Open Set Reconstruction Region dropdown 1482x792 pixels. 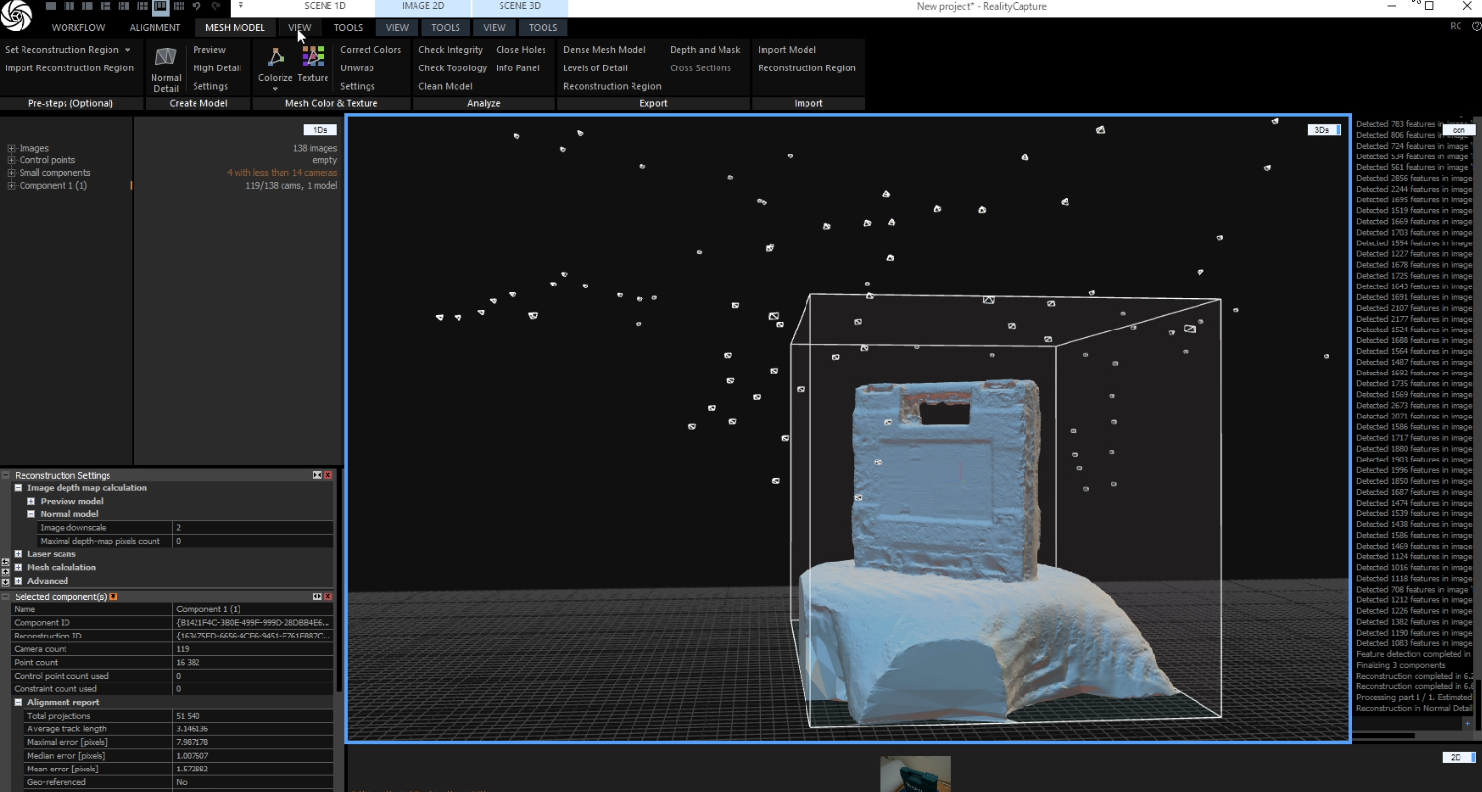click(x=127, y=50)
